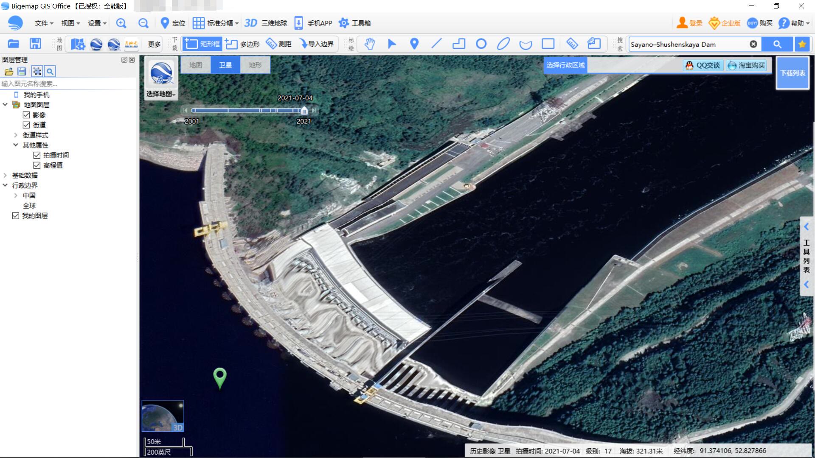Collapse the 行政边界 tree node
The height and width of the screenshot is (458, 815).
5,185
